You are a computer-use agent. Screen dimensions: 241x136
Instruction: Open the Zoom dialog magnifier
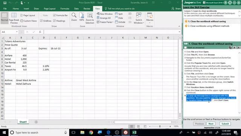[74, 17]
